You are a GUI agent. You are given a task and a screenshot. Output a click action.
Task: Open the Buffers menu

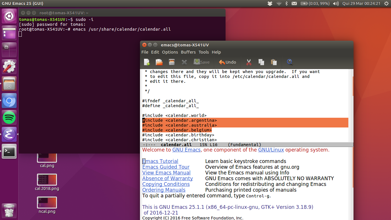pyautogui.click(x=188, y=52)
